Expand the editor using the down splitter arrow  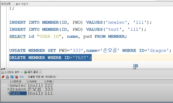(4, 69)
